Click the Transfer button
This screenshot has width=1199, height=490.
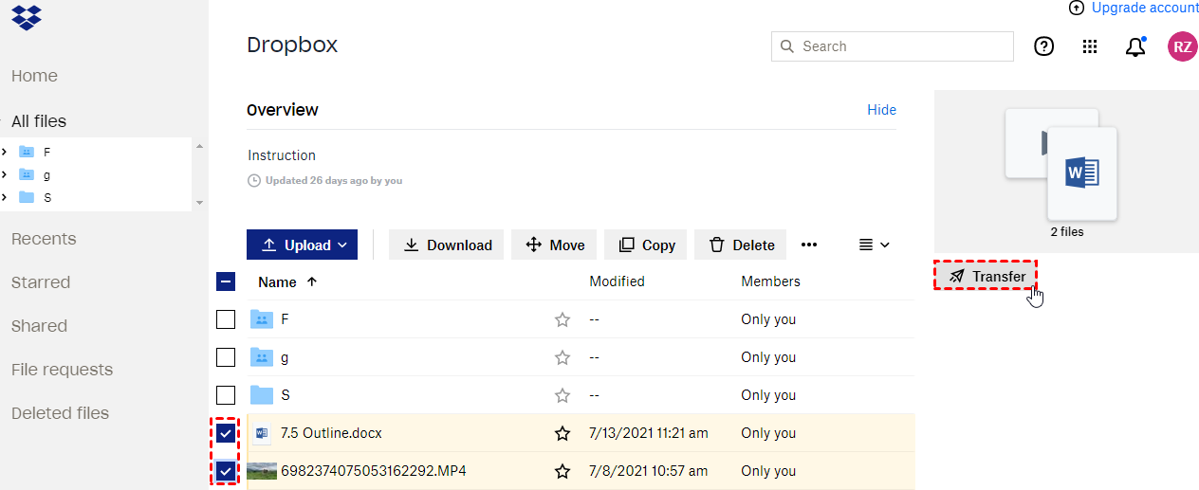(987, 276)
